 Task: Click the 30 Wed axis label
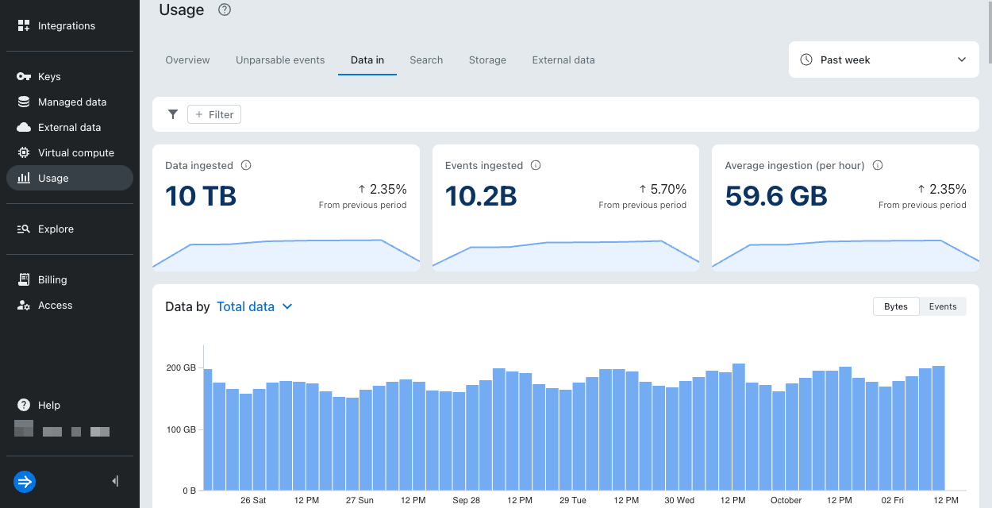[679, 500]
